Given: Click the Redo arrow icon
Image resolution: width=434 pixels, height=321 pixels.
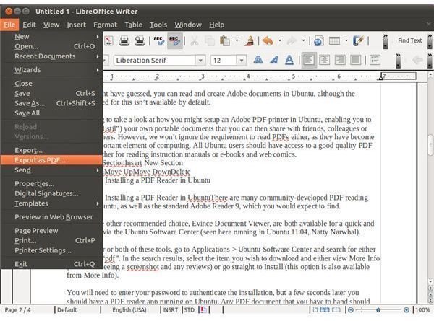Looking at the screenshot, I should [292, 41].
